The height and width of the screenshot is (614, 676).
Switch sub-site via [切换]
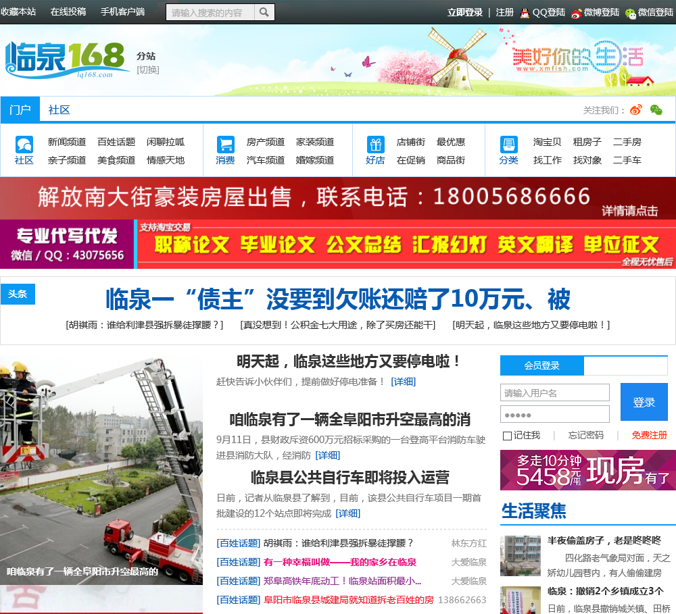coord(148,70)
